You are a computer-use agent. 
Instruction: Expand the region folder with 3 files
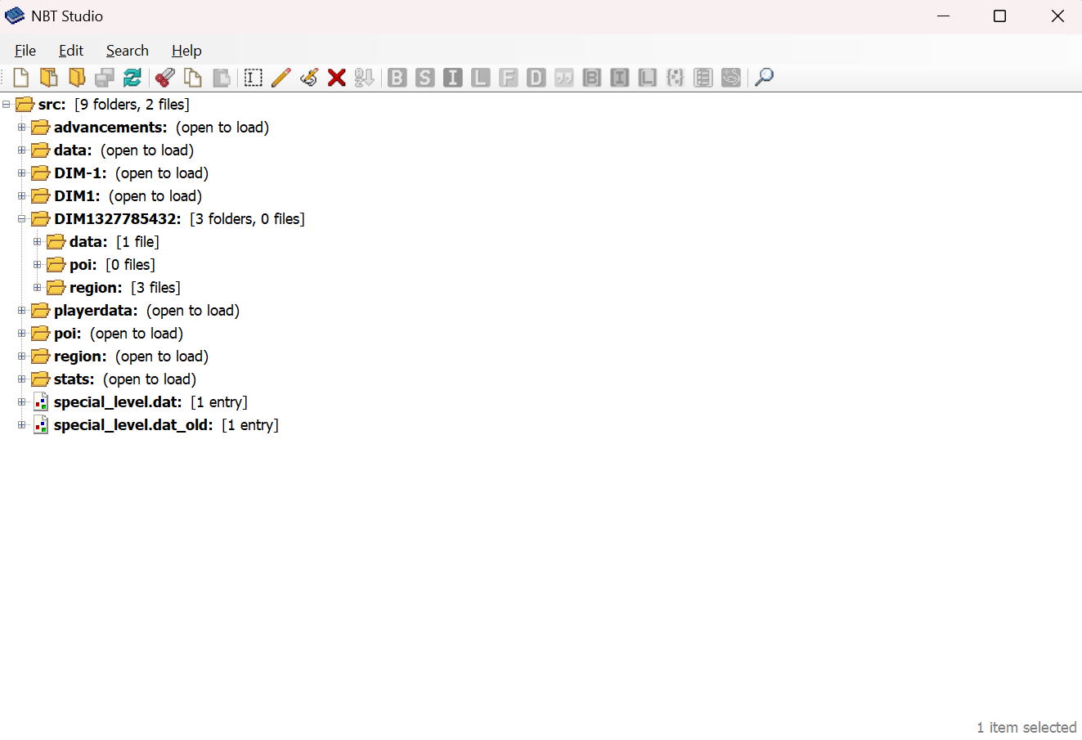(x=38, y=288)
